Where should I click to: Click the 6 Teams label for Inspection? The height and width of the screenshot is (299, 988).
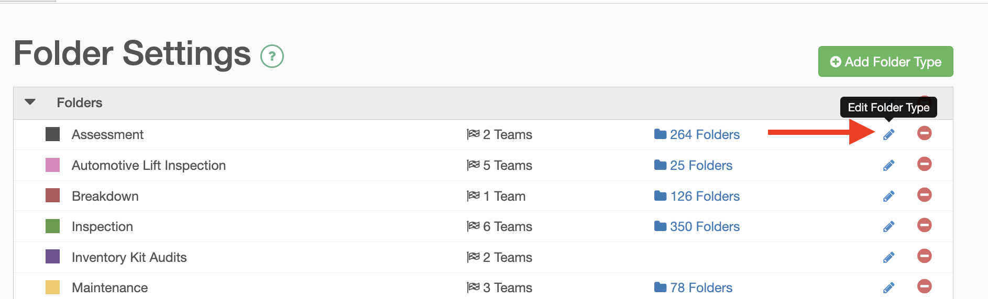[499, 227]
